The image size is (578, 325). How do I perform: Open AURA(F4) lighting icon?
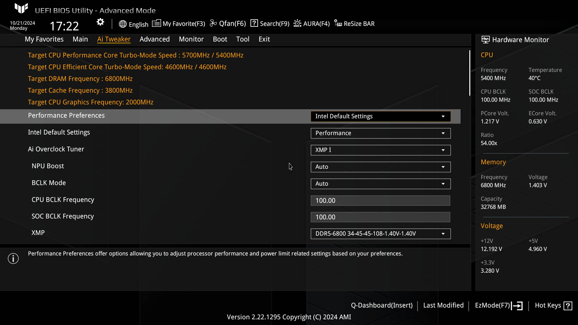click(x=297, y=23)
